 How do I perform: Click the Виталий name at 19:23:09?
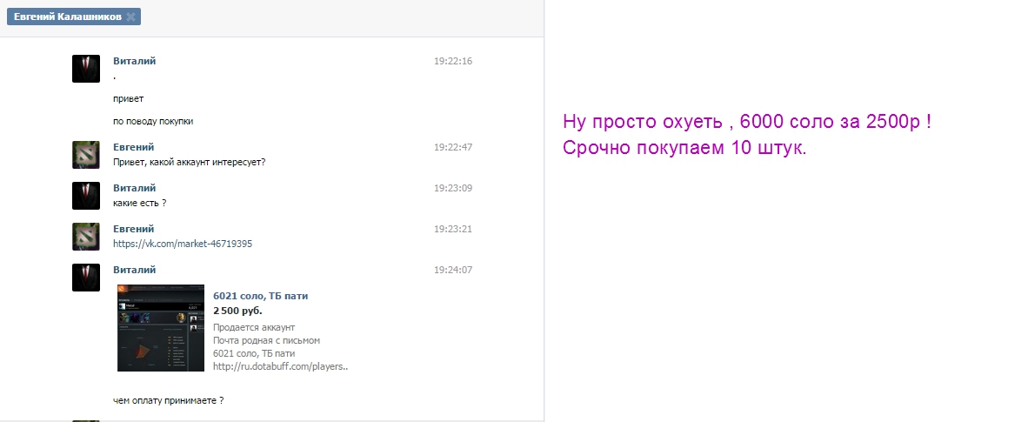pos(135,188)
